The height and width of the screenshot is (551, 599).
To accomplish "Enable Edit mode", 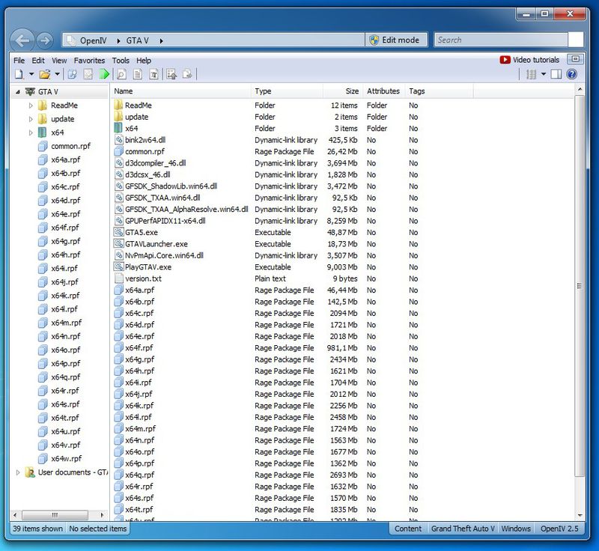I will [396, 40].
